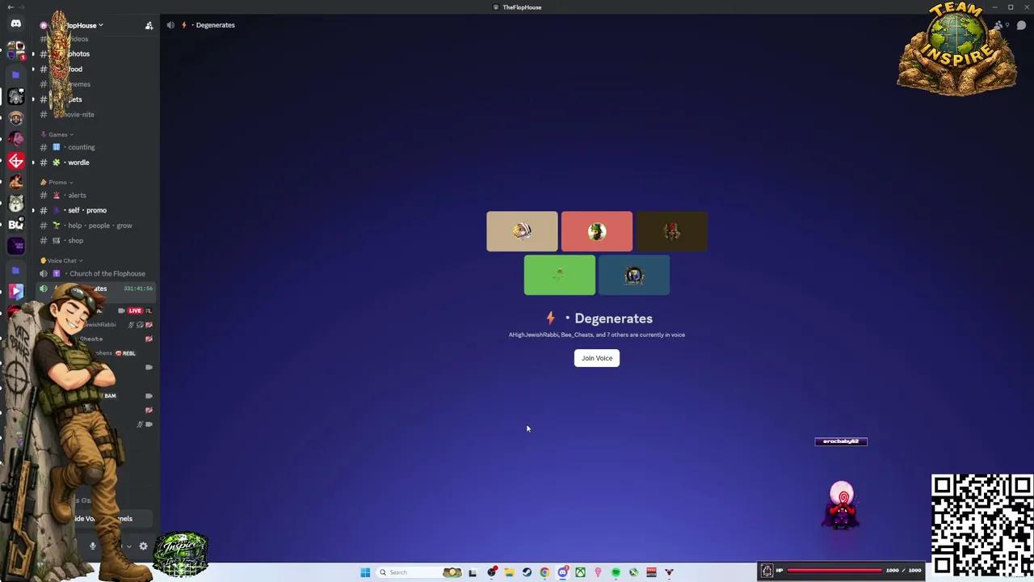Image resolution: width=1034 pixels, height=582 pixels.
Task: Collapse the Voice Chat category
Action: pyautogui.click(x=62, y=260)
